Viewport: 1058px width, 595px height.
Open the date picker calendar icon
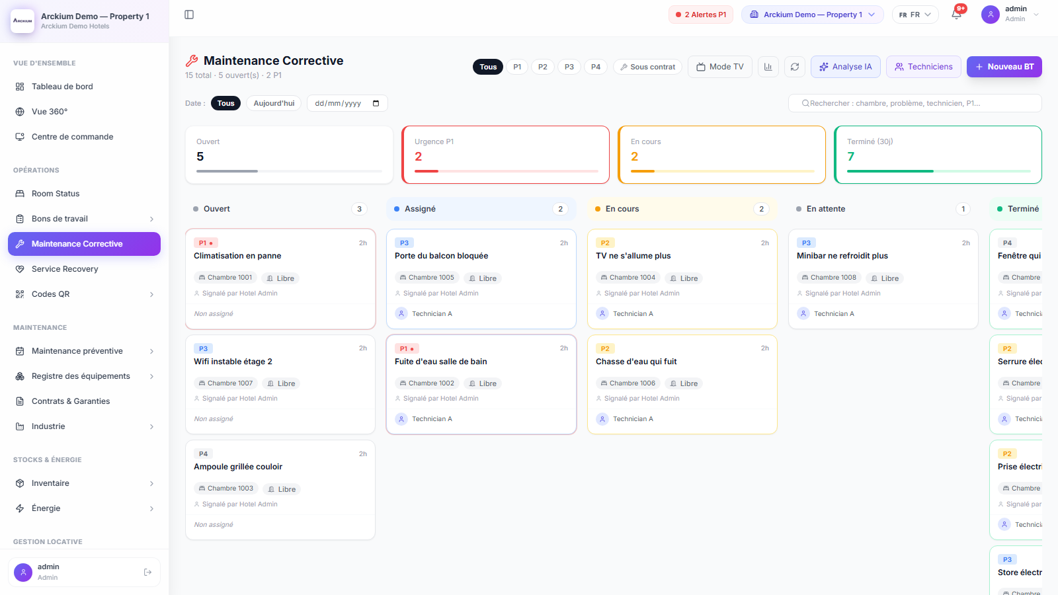point(376,103)
